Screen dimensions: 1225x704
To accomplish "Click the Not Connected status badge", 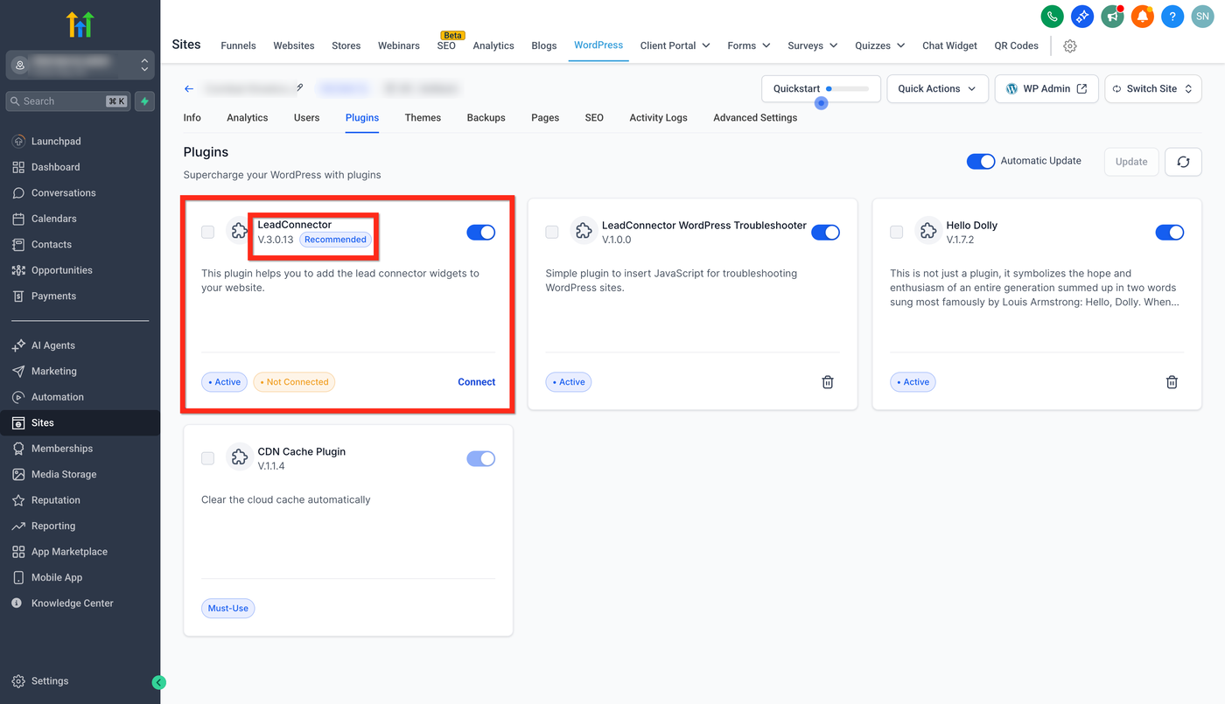I will coord(294,382).
